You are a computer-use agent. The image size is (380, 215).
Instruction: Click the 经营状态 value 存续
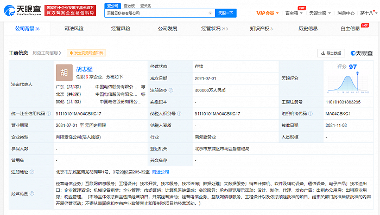tap(199, 67)
